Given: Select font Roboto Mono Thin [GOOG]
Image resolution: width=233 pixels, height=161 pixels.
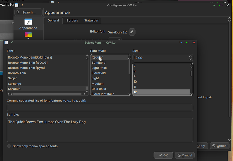Looking at the screenshot, I should (x=47, y=63).
